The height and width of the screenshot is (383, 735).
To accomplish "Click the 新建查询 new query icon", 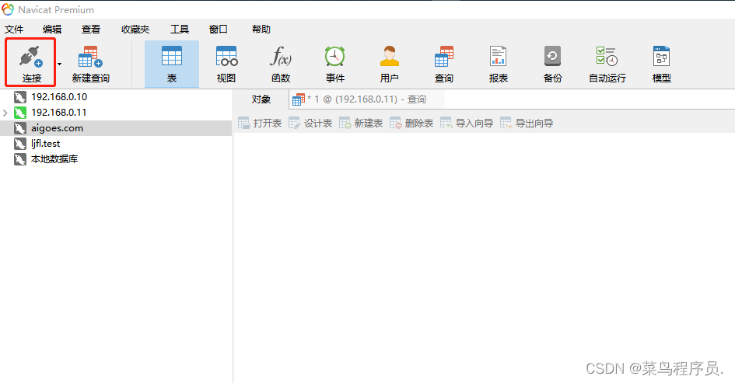I will pyautogui.click(x=90, y=57).
